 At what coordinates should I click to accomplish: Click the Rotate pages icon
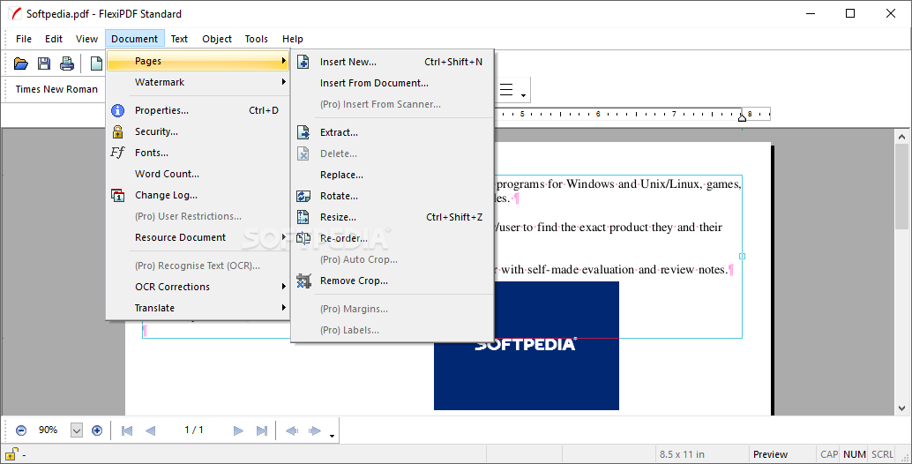(x=303, y=196)
